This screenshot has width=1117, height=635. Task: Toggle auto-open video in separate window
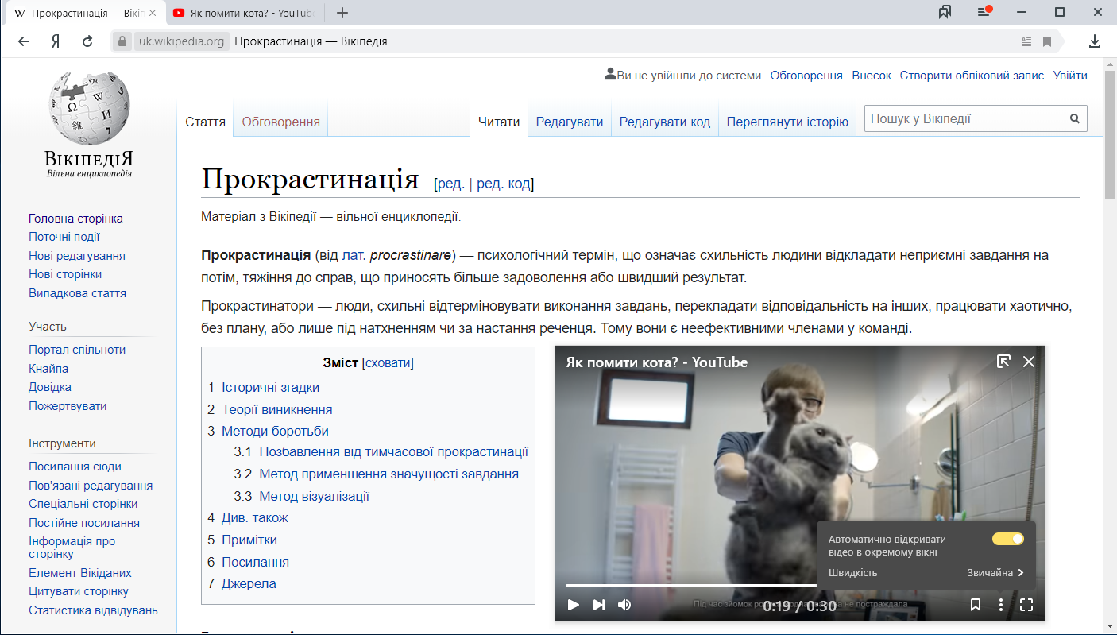pyautogui.click(x=1008, y=539)
